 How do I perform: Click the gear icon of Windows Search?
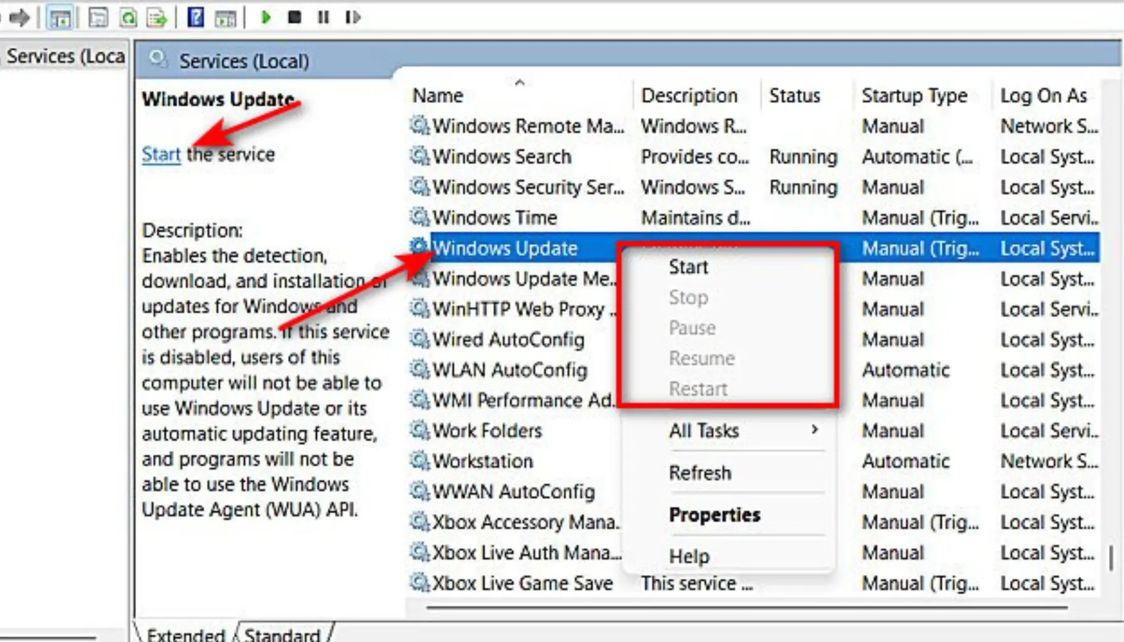pyautogui.click(x=420, y=155)
